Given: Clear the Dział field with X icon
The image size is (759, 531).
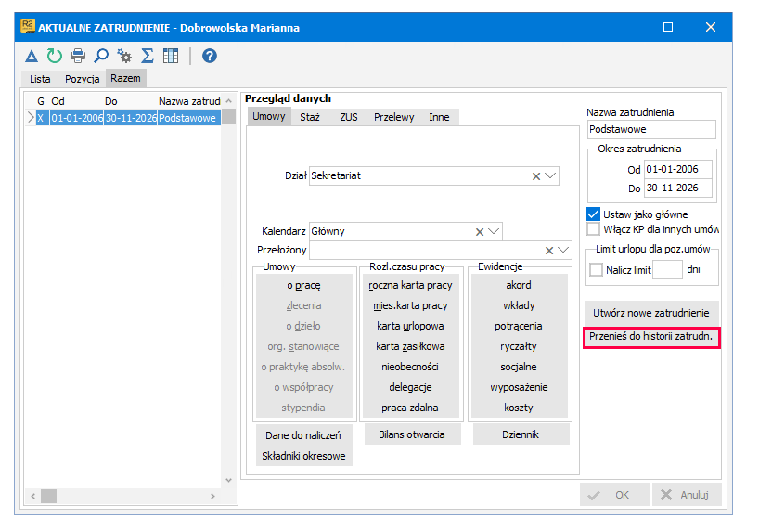Looking at the screenshot, I should coord(536,176).
